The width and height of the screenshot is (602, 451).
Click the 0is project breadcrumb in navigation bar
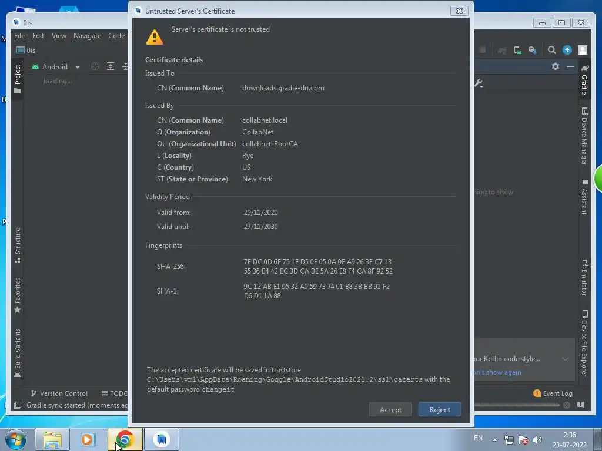pos(26,51)
